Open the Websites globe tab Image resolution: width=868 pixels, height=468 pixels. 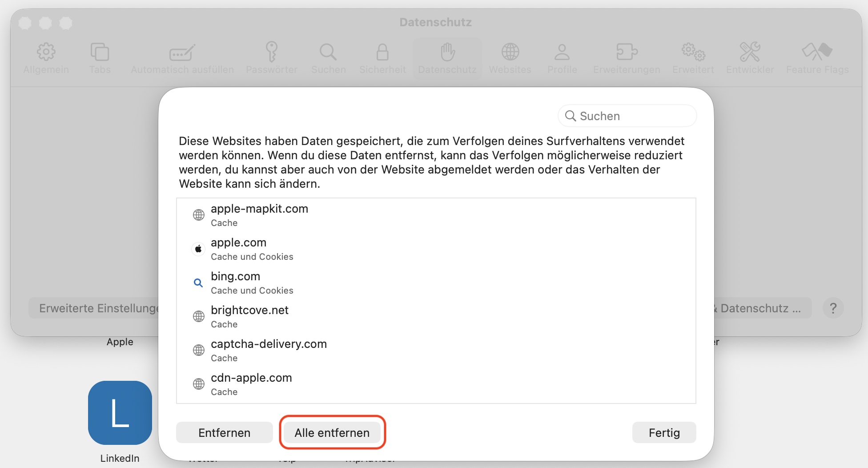(510, 58)
